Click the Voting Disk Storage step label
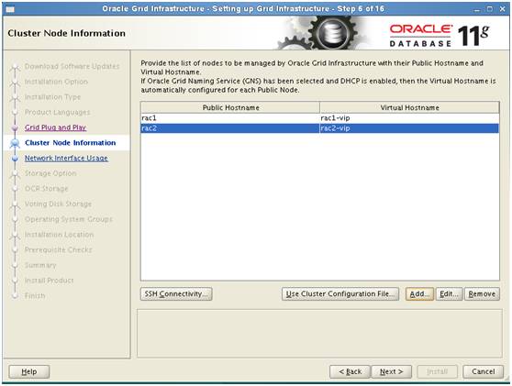Viewport: 512px width, 386px height. (58, 204)
